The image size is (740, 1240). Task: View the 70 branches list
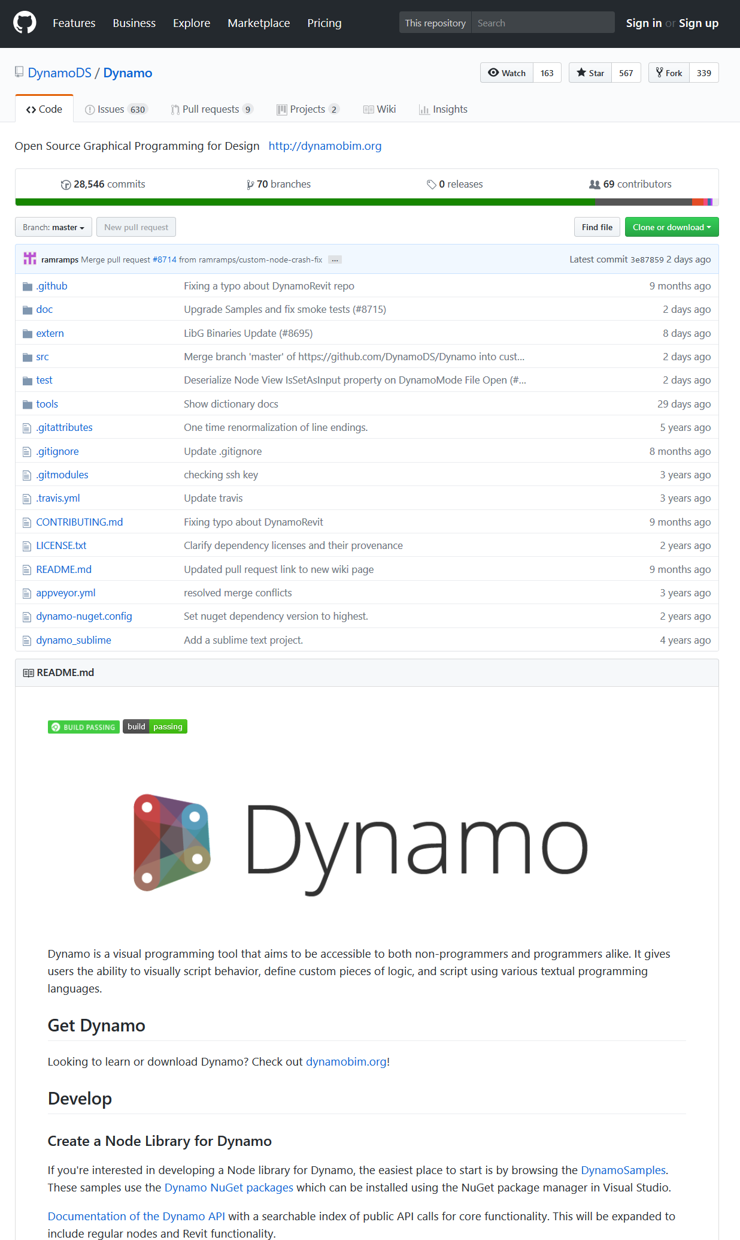click(278, 185)
